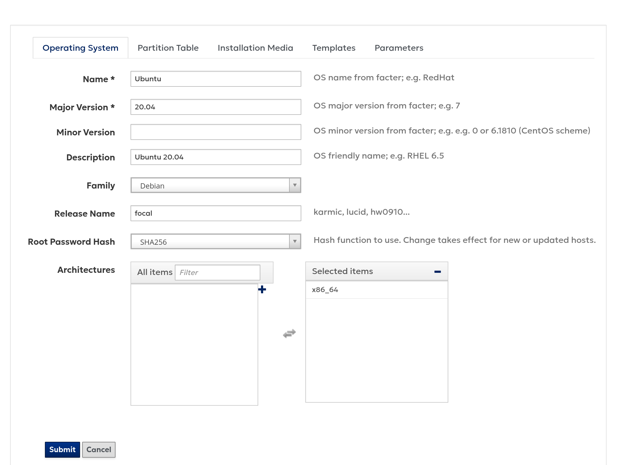The height and width of the screenshot is (465, 617).
Task: Select the Debian family combo box
Action: tap(210, 185)
